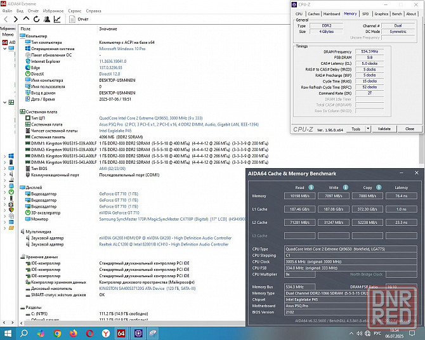This screenshot has height=340, width=425.
Task: Expand the green DirectX tree node
Action: [x=4, y=192]
